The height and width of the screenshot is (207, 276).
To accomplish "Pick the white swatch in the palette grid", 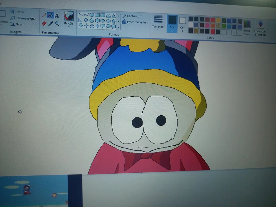I will pos(191,25).
